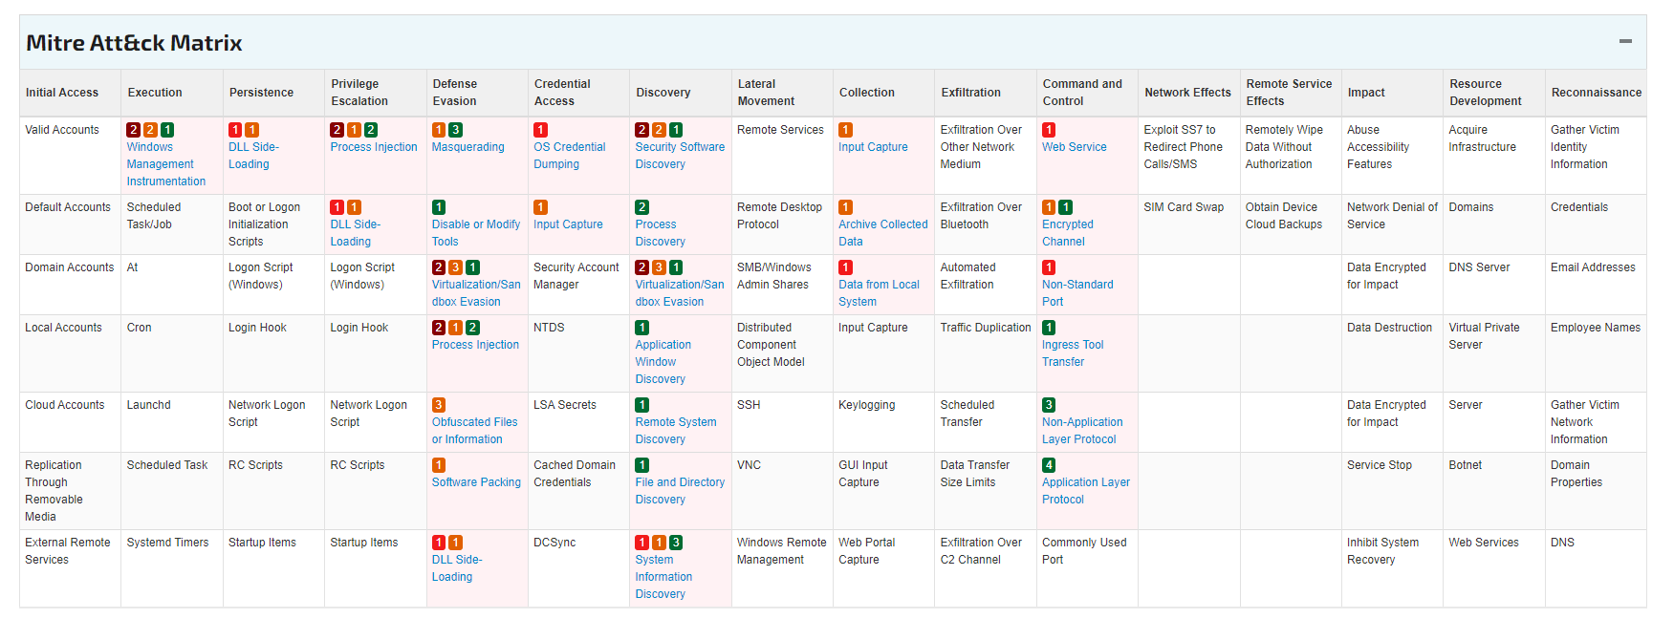The image size is (1674, 640).
Task: Open Ingress Tool Transfer link
Action: [1073, 353]
